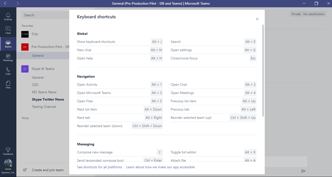Click the Show keyboard shortcuts row

tap(120, 42)
